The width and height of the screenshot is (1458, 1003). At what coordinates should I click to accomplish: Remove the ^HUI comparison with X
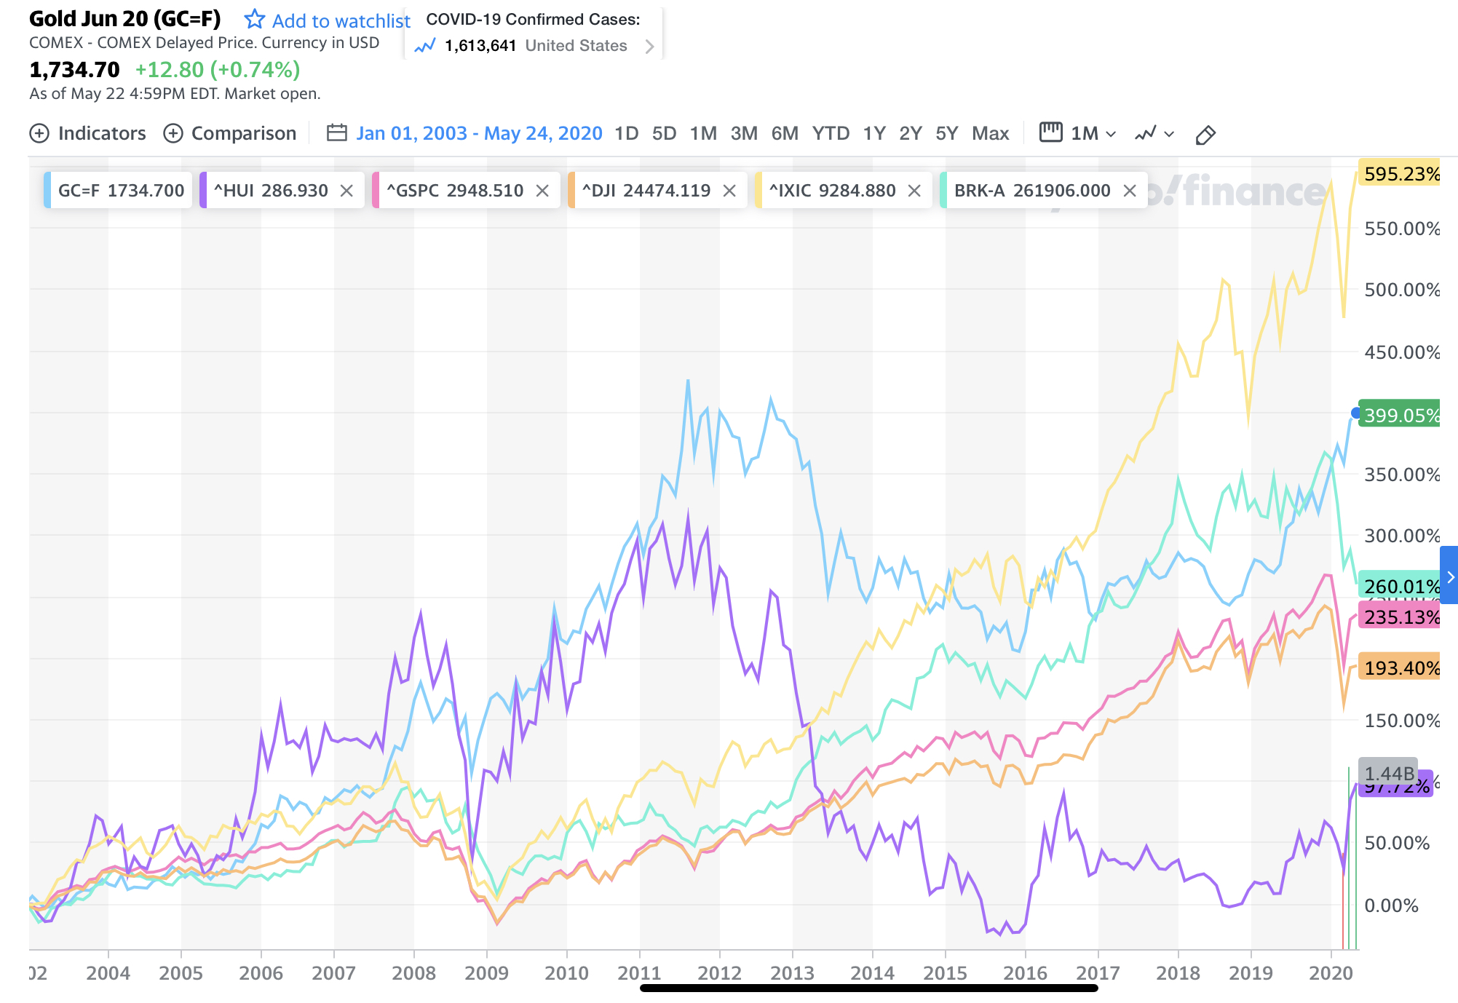pyautogui.click(x=346, y=191)
